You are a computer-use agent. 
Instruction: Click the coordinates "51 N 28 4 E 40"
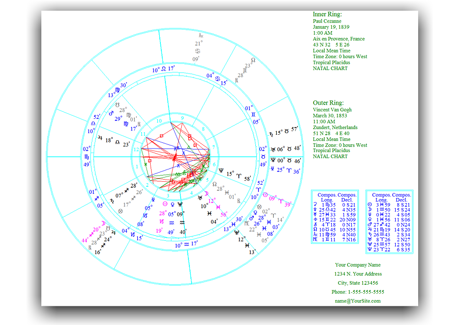tap(331, 133)
